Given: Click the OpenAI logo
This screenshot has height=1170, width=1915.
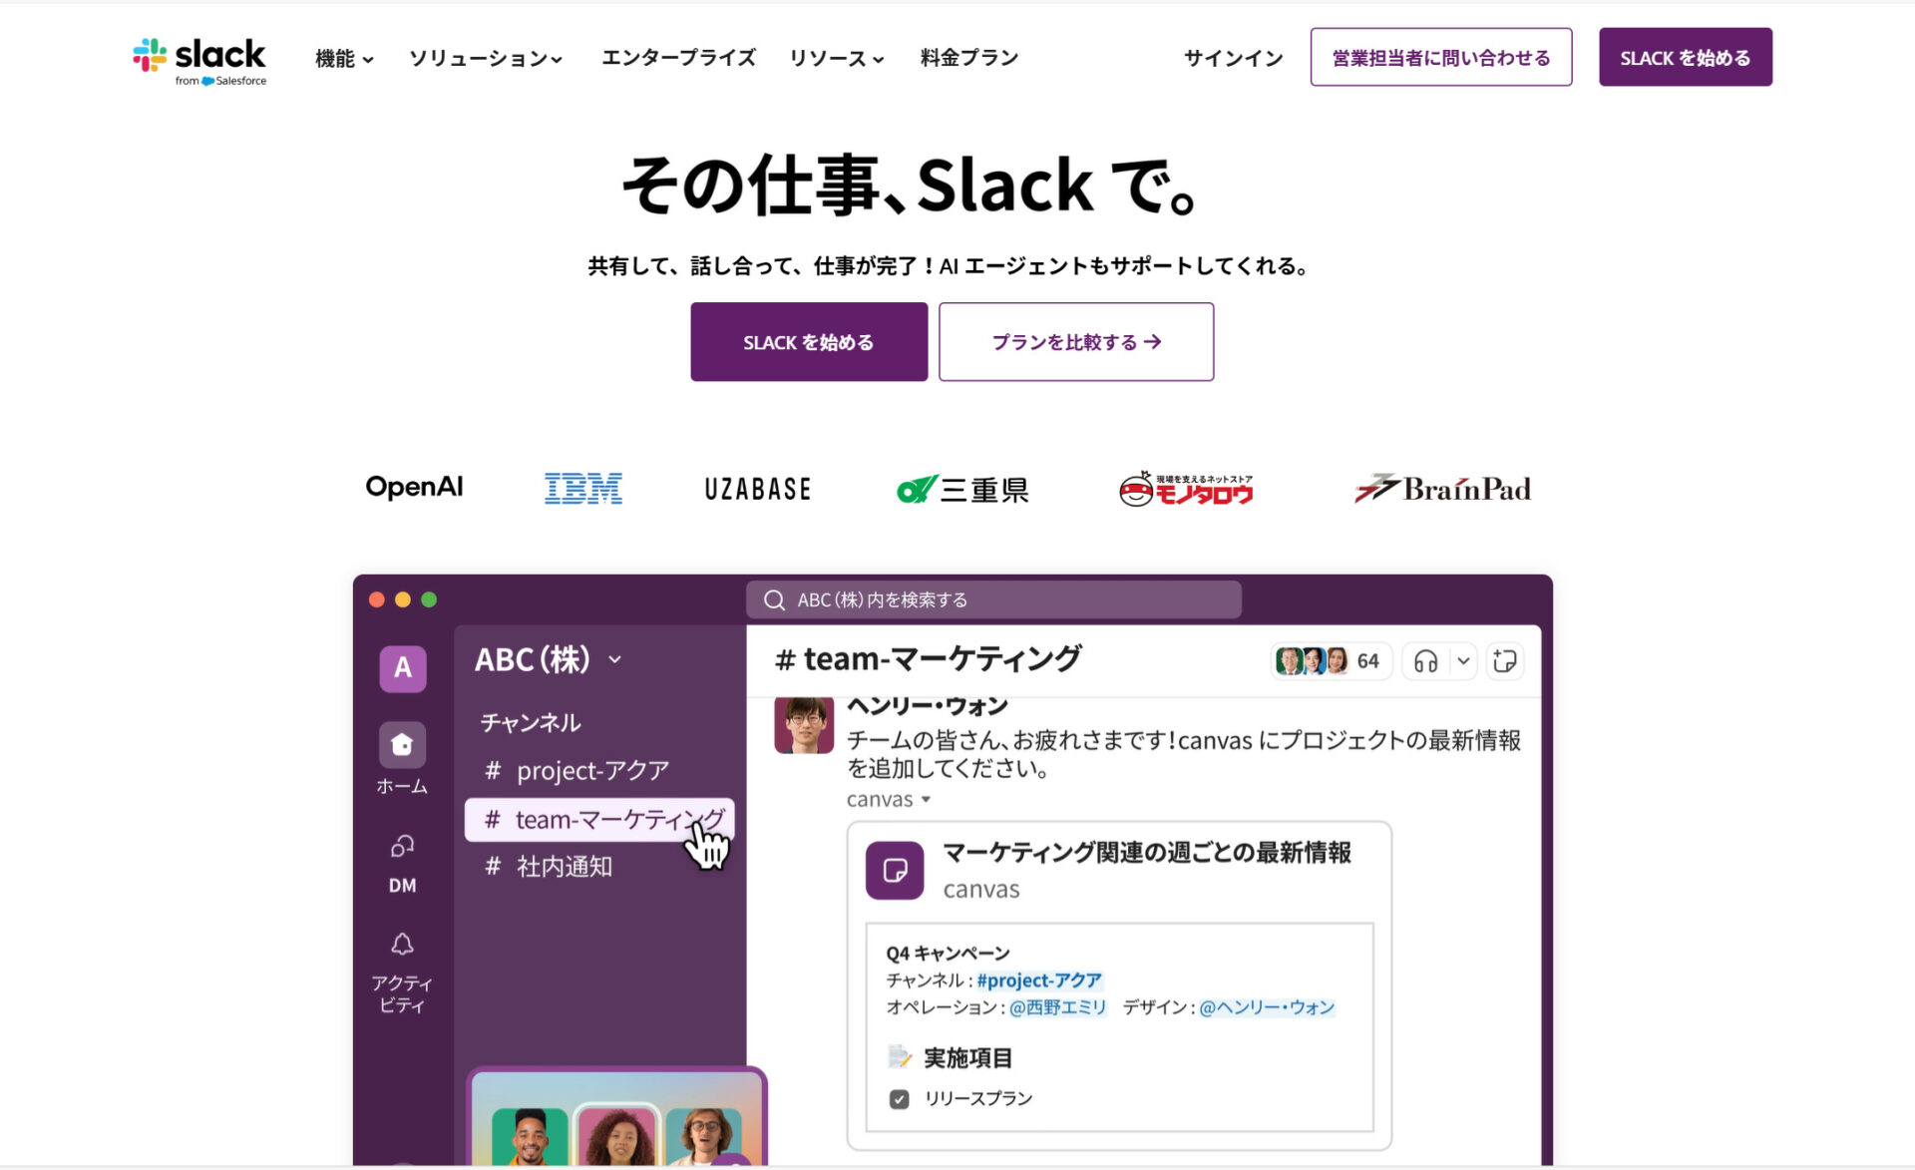Looking at the screenshot, I should pos(414,488).
